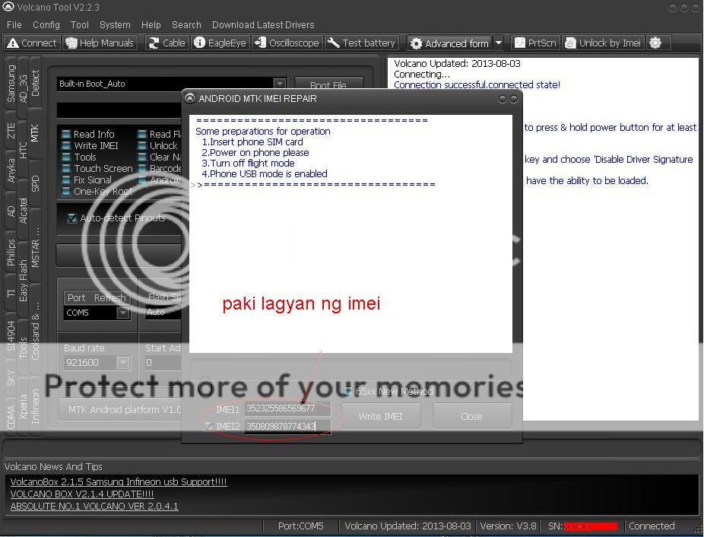Take a screenshot with PrtScn
The image size is (704, 537).
534,43
